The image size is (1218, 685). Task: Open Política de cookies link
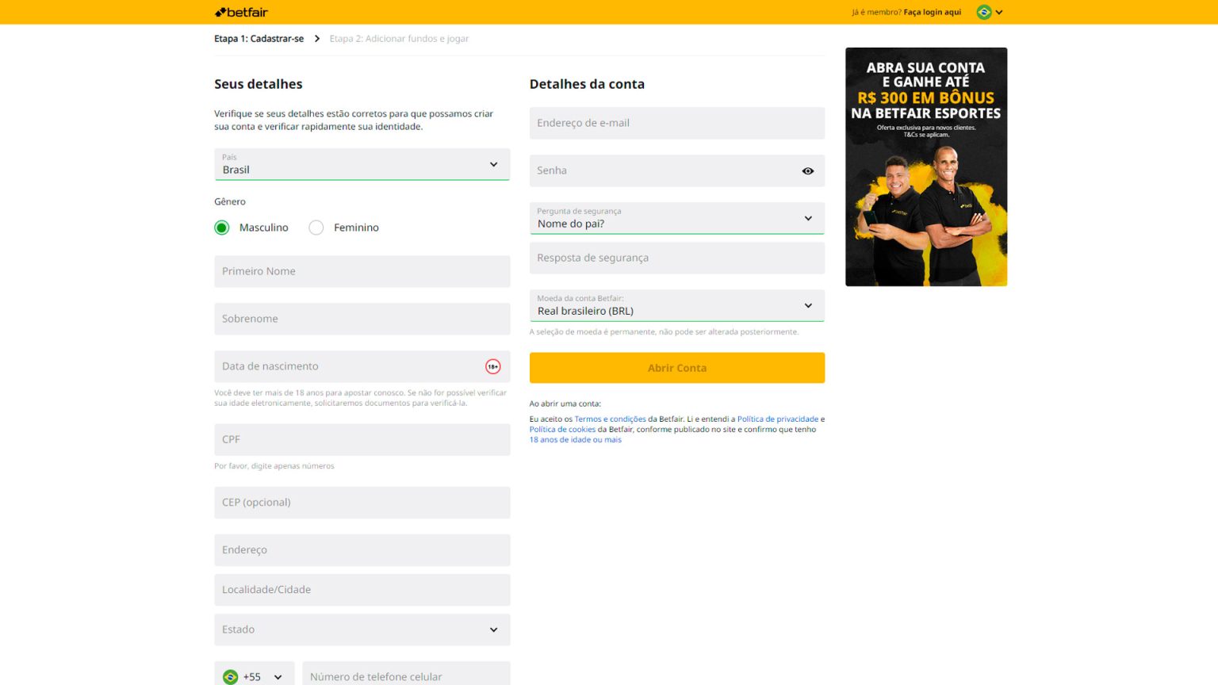(x=562, y=429)
